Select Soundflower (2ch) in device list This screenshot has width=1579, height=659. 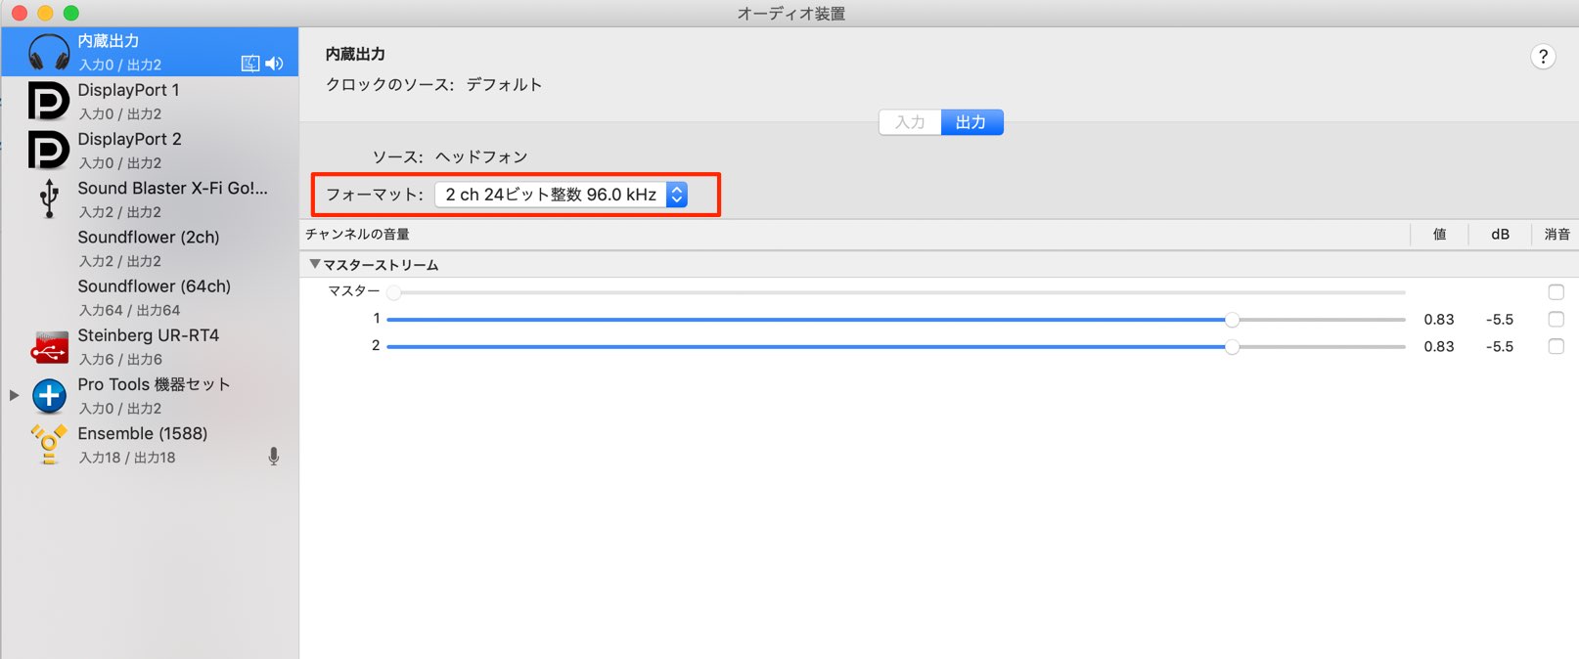[x=149, y=237]
